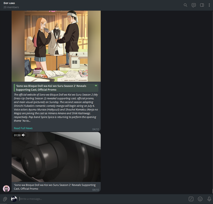This screenshot has width=213, height=204.
Task: Click the send-as avatar beside message box
Action: 14,199
